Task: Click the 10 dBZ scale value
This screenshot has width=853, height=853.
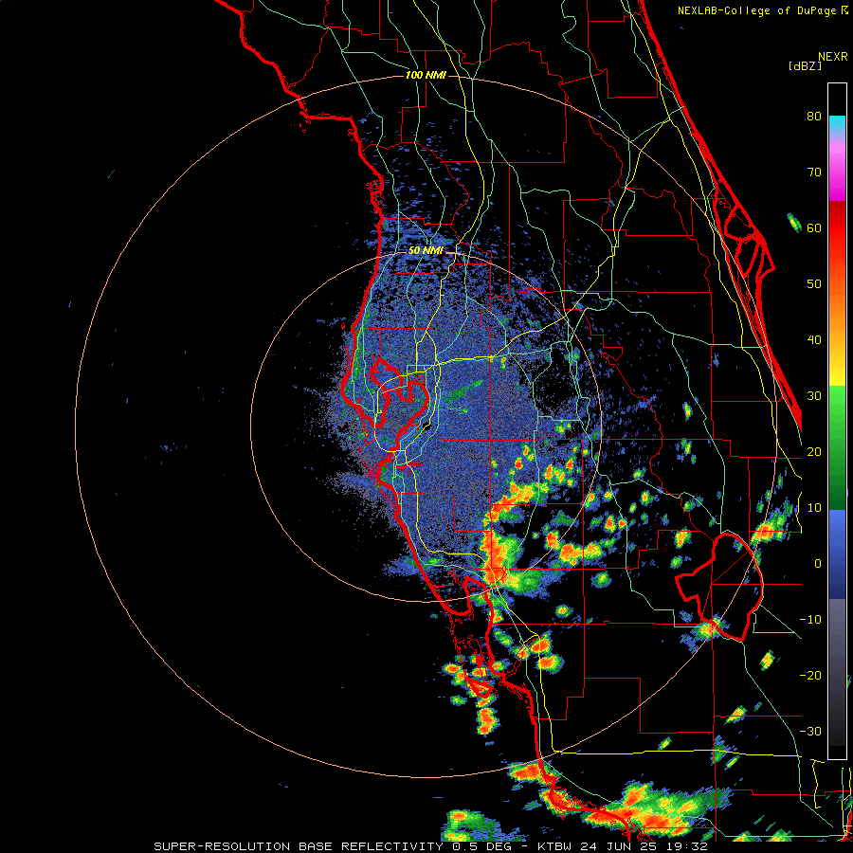Action: 814,508
